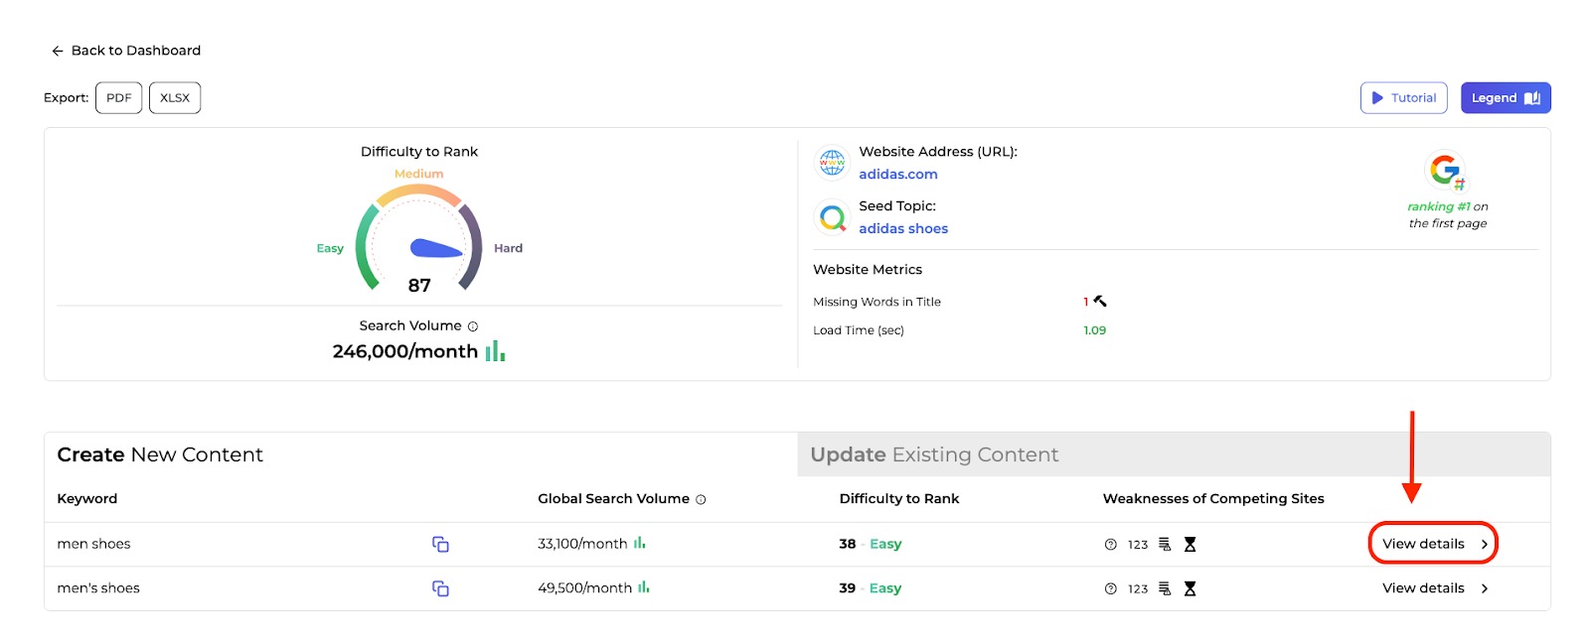Click the hammer icon for Missing Words
This screenshot has height=643, width=1590.
(x=1100, y=301)
